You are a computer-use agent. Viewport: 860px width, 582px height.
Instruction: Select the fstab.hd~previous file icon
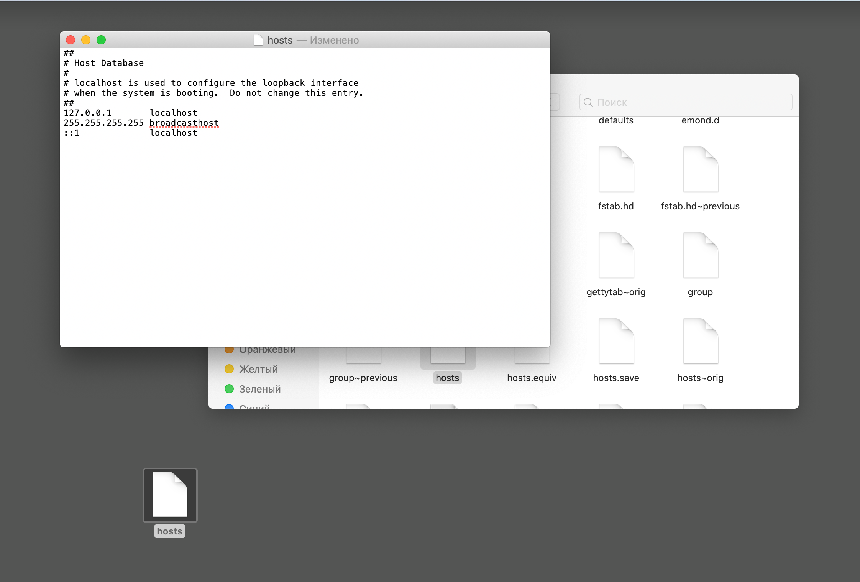pyautogui.click(x=700, y=169)
